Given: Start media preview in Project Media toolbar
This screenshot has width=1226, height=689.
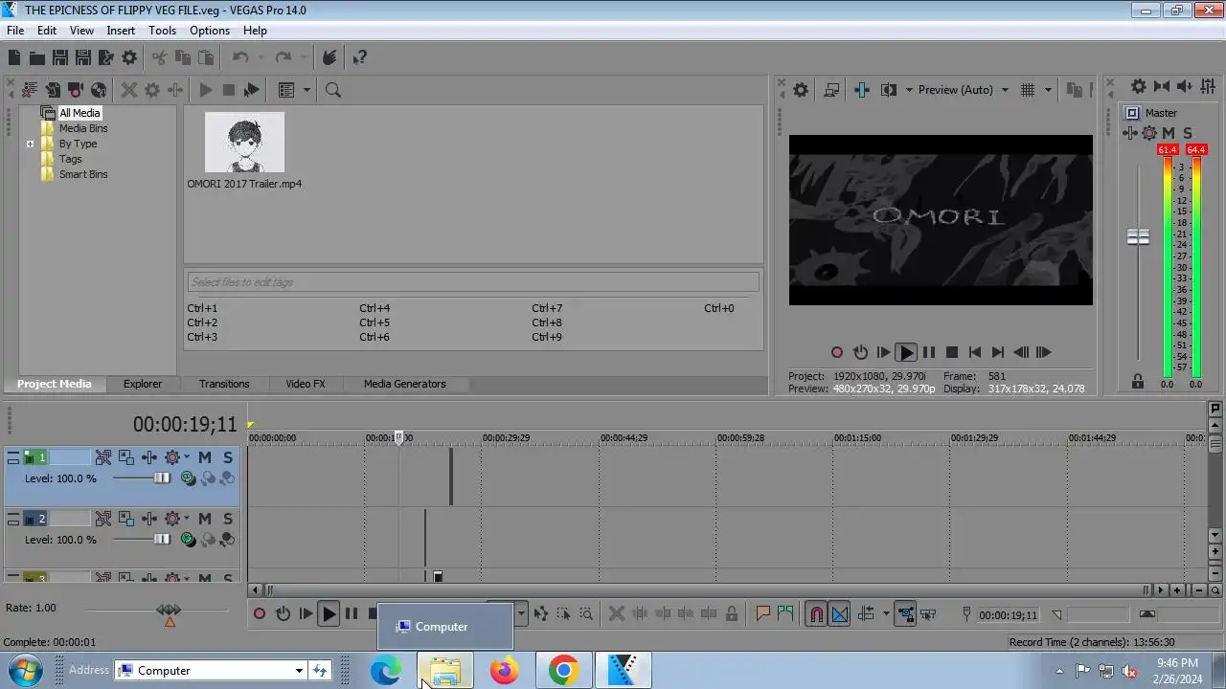Looking at the screenshot, I should 205,90.
